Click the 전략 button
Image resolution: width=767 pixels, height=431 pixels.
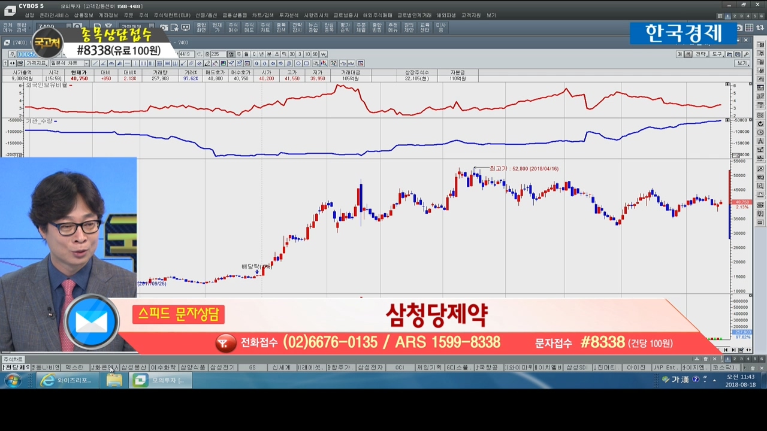coord(700,54)
